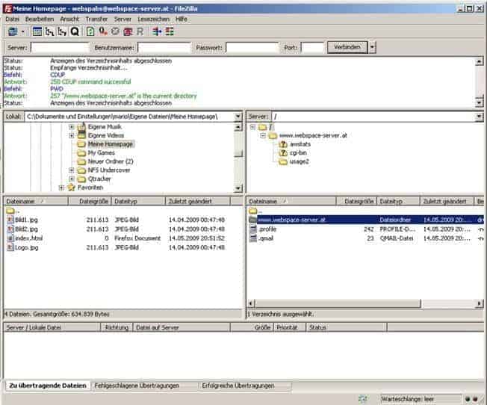The height and width of the screenshot is (405, 487).
Task: Switch to Fehlgeschlagene Übertragungen tab
Action: click(x=136, y=386)
